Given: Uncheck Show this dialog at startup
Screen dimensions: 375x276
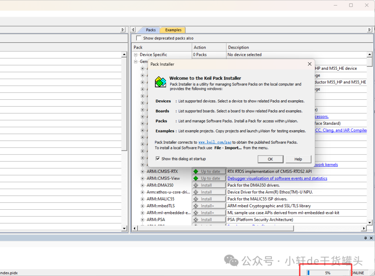Looking at the screenshot, I should coord(158,158).
